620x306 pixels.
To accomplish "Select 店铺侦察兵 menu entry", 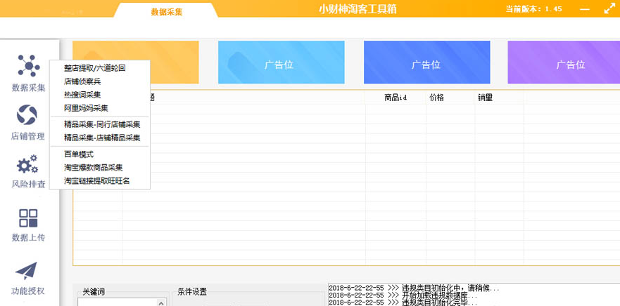I will coord(82,81).
